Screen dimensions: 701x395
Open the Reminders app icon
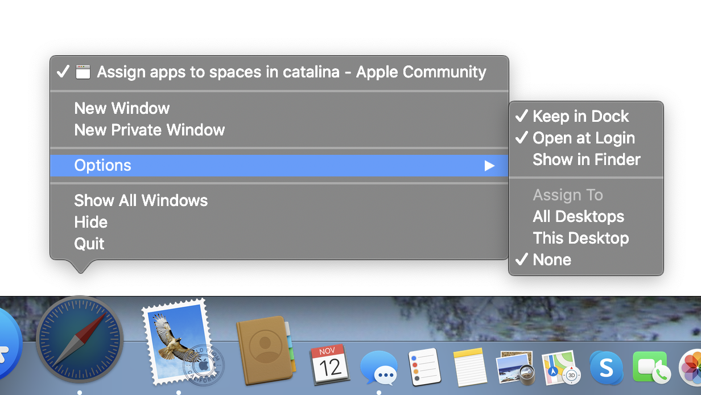coord(424,368)
